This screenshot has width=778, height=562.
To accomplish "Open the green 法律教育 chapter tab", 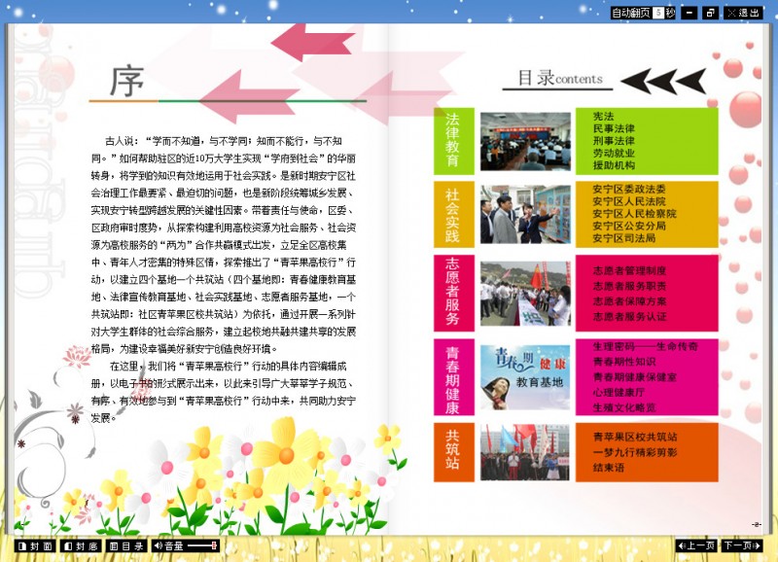I will coord(453,139).
